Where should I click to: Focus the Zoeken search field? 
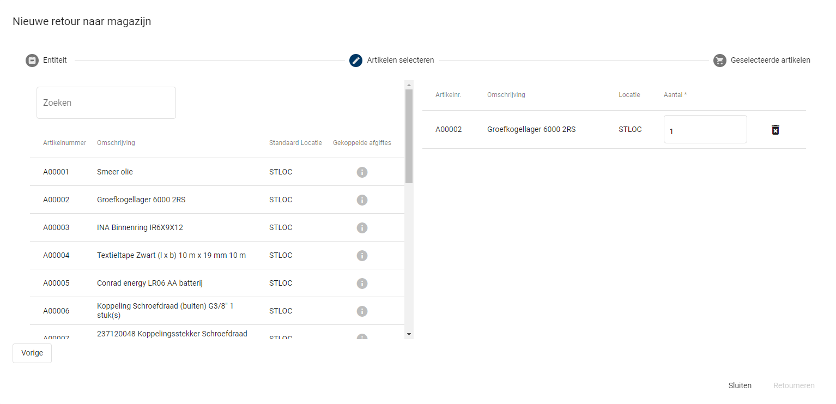(x=106, y=102)
